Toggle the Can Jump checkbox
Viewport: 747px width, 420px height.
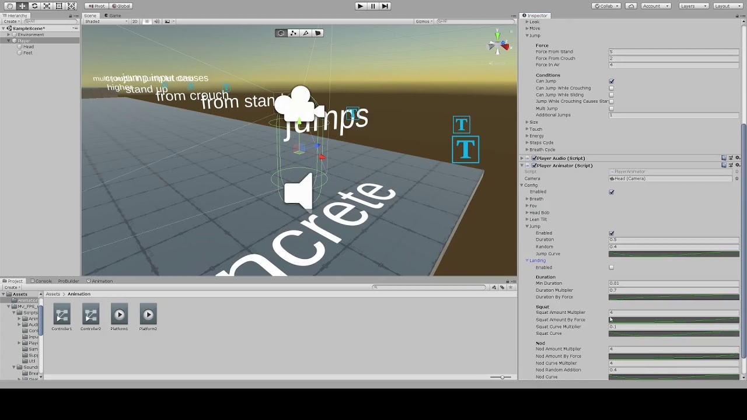(x=612, y=82)
